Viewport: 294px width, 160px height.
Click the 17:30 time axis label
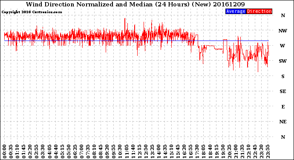pos(197,151)
